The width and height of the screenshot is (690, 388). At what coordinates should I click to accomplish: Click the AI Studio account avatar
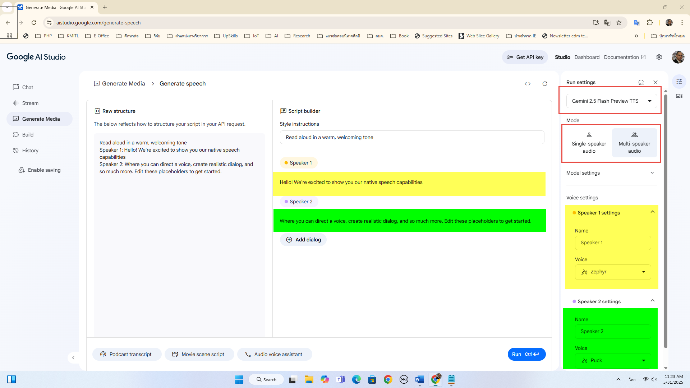click(x=678, y=57)
